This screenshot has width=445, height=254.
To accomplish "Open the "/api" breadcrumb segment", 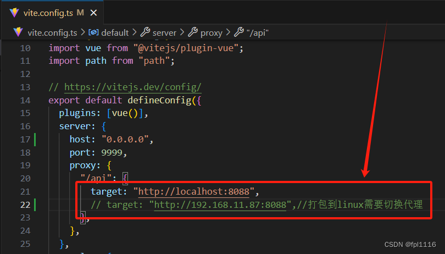I will coord(258,32).
